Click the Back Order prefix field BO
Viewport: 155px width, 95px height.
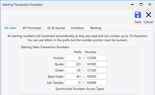click(73, 76)
